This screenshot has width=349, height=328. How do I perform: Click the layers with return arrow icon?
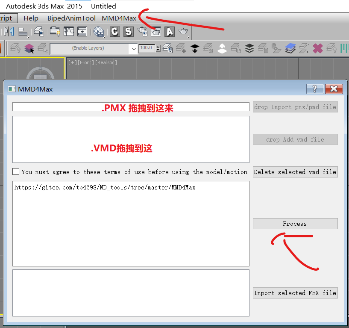point(304,48)
